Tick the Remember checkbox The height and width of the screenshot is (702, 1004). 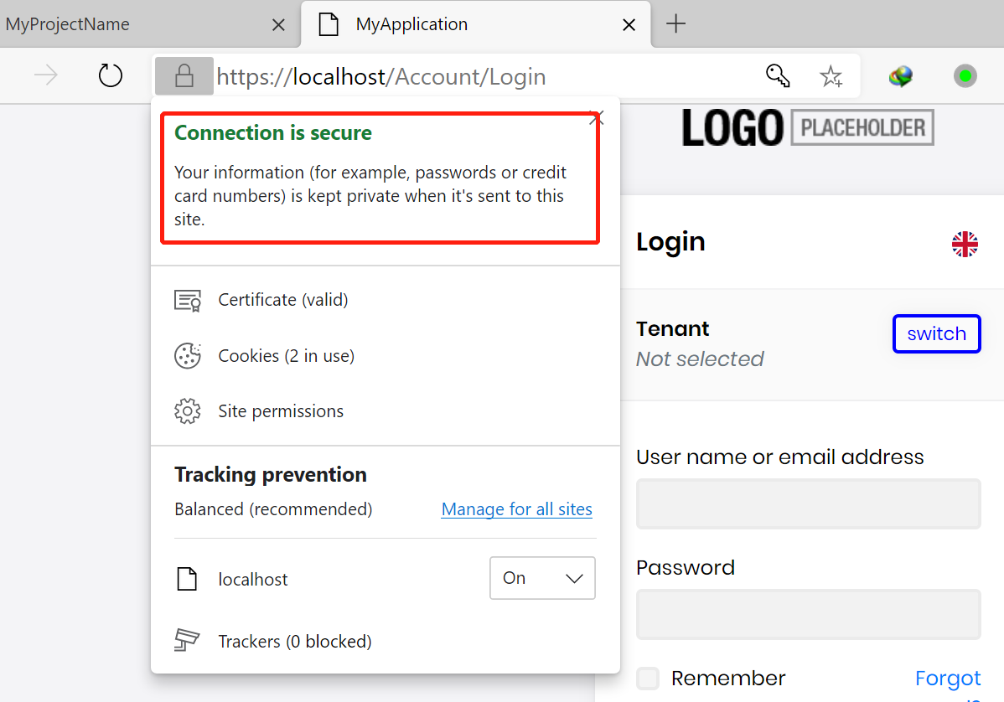pyautogui.click(x=648, y=678)
